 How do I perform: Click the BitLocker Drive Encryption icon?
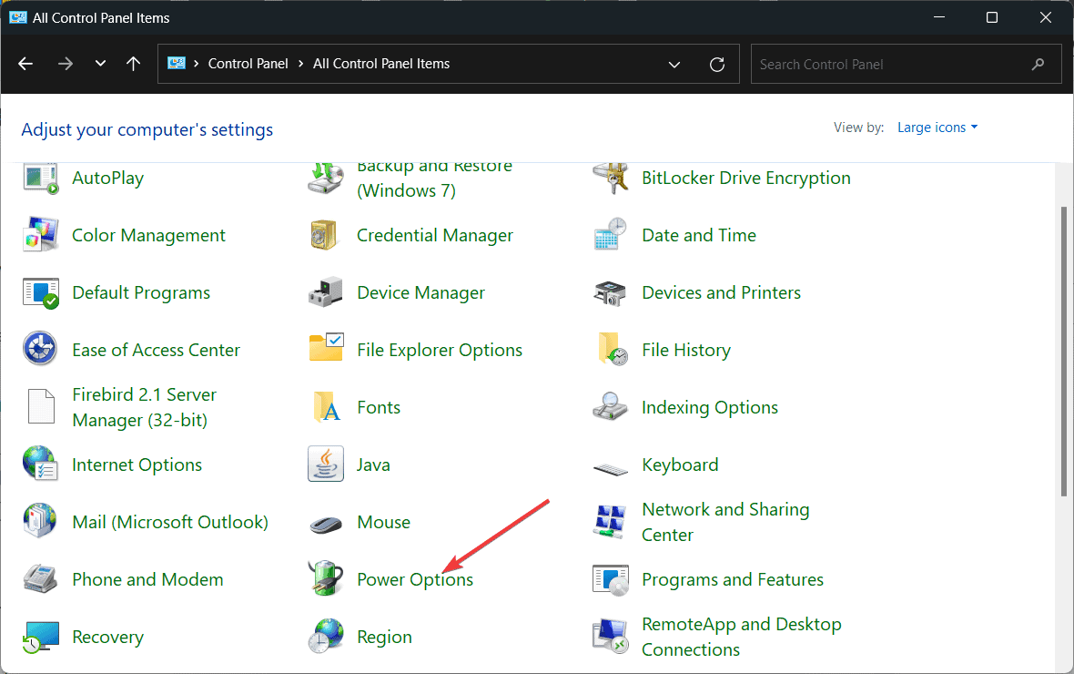[611, 179]
